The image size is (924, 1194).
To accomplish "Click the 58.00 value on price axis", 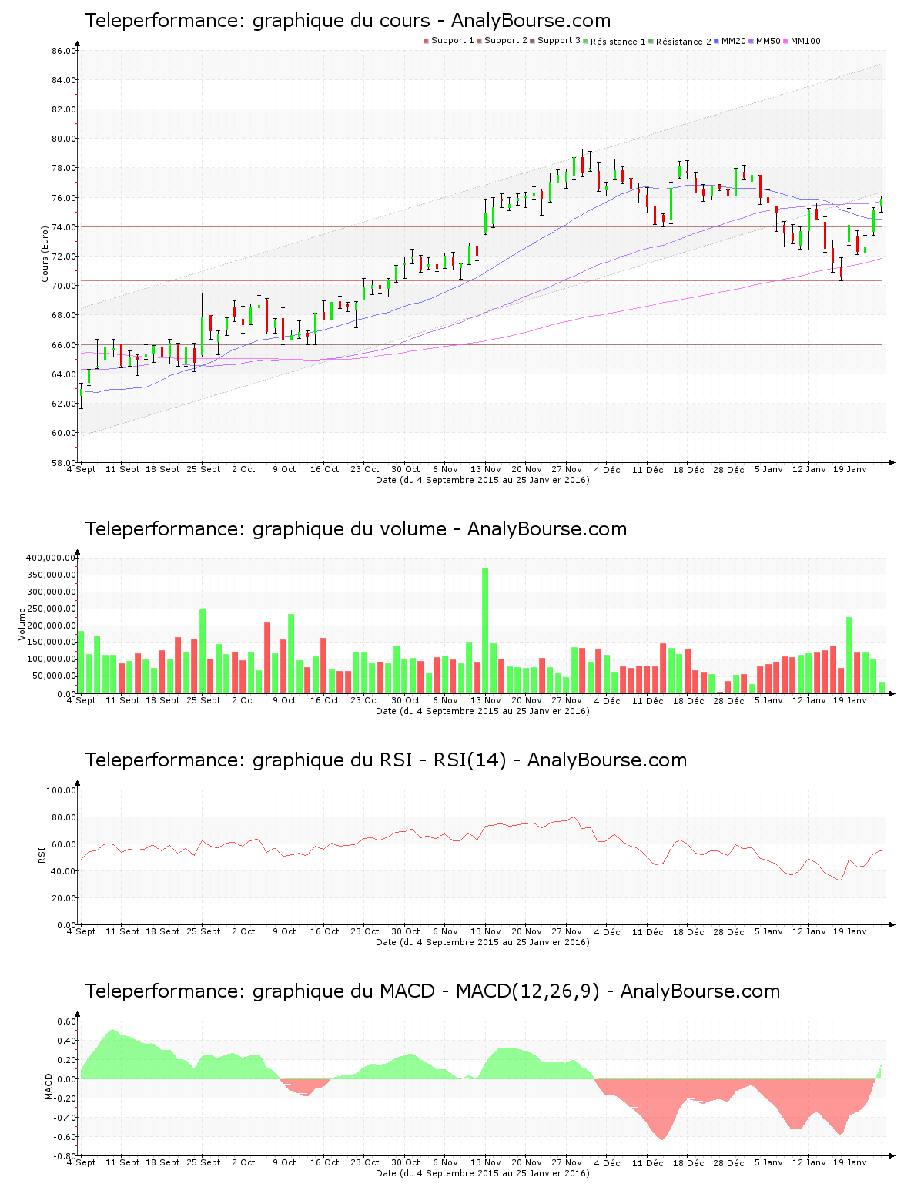I will point(64,463).
